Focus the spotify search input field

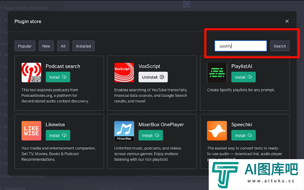(x=241, y=46)
